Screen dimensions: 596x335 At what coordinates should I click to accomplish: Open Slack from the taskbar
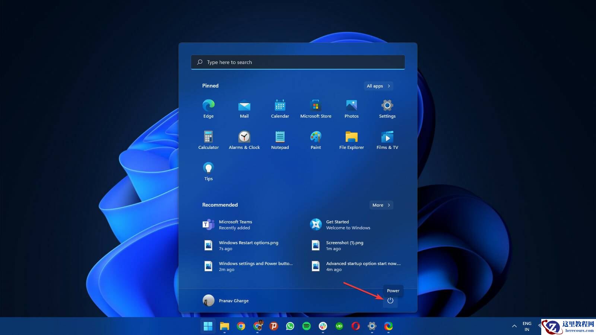coord(323,326)
